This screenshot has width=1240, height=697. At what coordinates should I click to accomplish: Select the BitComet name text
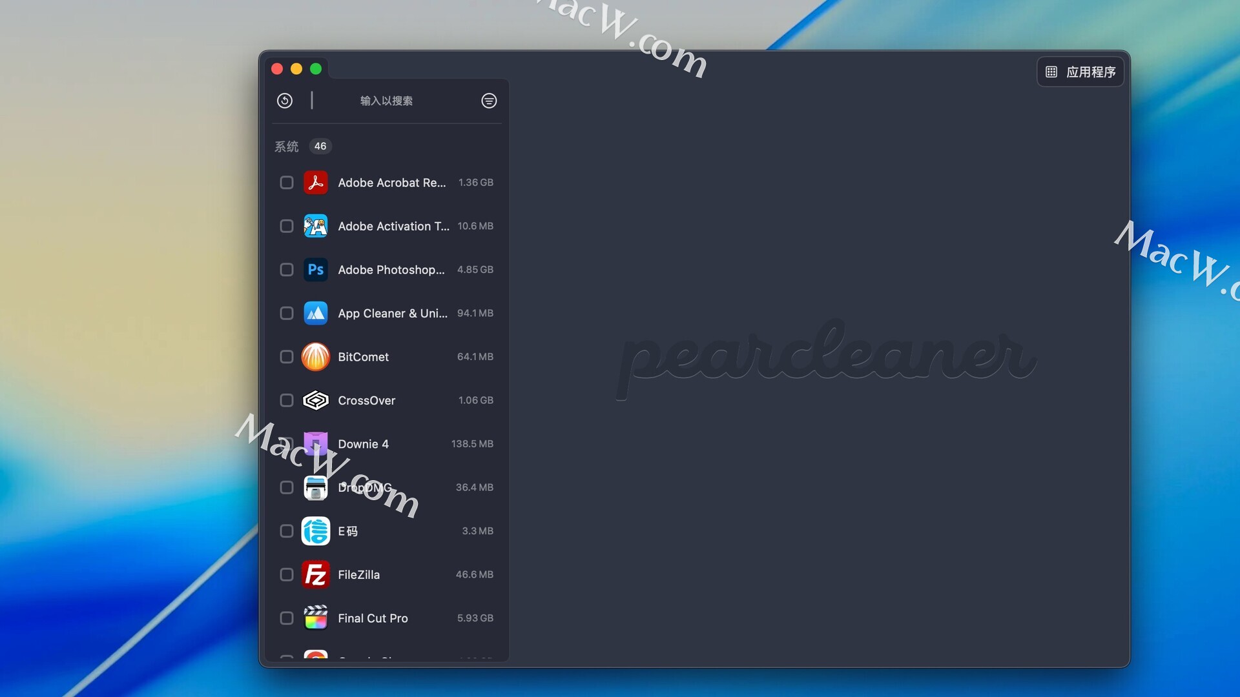pyautogui.click(x=364, y=357)
